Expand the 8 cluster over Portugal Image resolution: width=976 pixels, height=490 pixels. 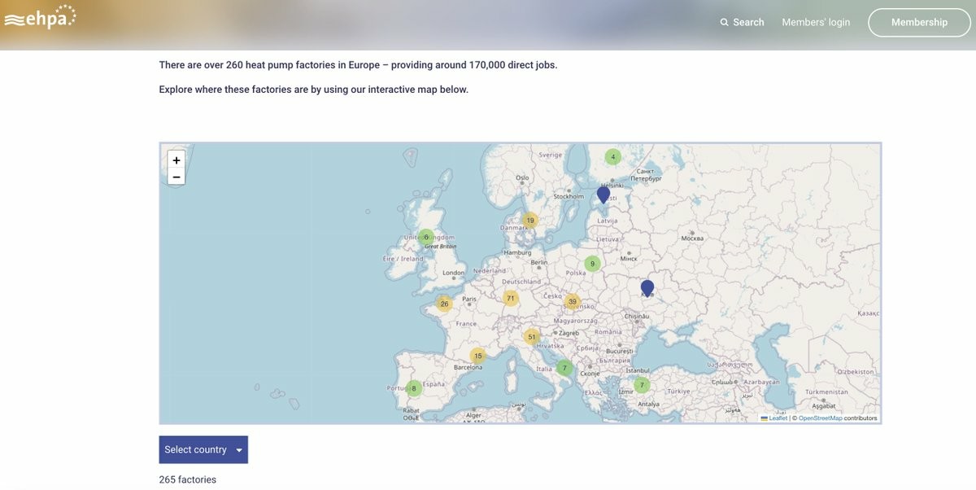pos(414,388)
